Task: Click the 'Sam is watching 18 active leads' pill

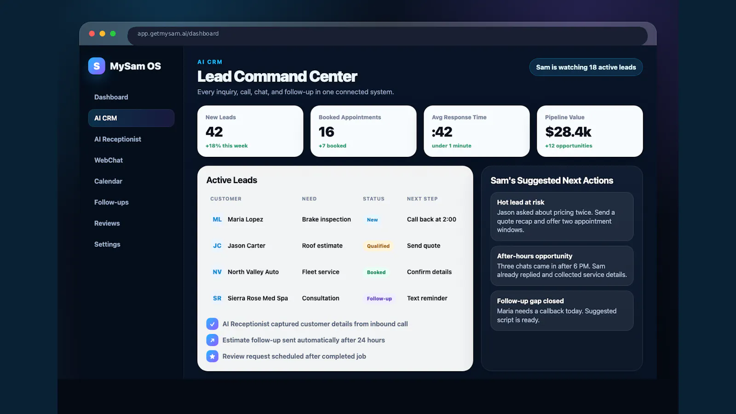Action: pos(586,67)
